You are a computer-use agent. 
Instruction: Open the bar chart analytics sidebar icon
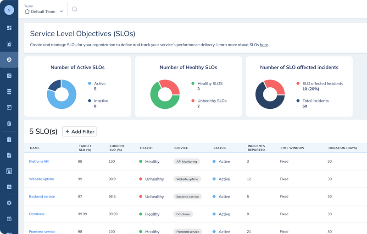click(x=9, y=186)
